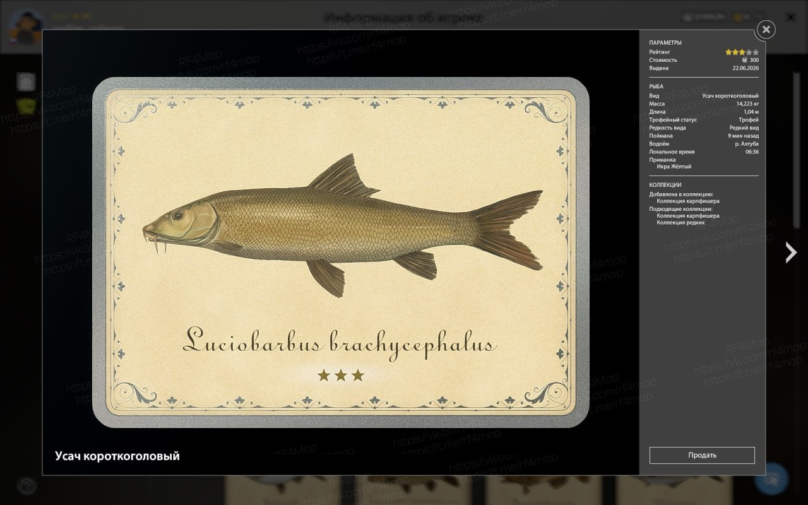This screenshot has height=505, width=808.
Task: Click the РЫБА section header in panel
Action: [x=656, y=86]
